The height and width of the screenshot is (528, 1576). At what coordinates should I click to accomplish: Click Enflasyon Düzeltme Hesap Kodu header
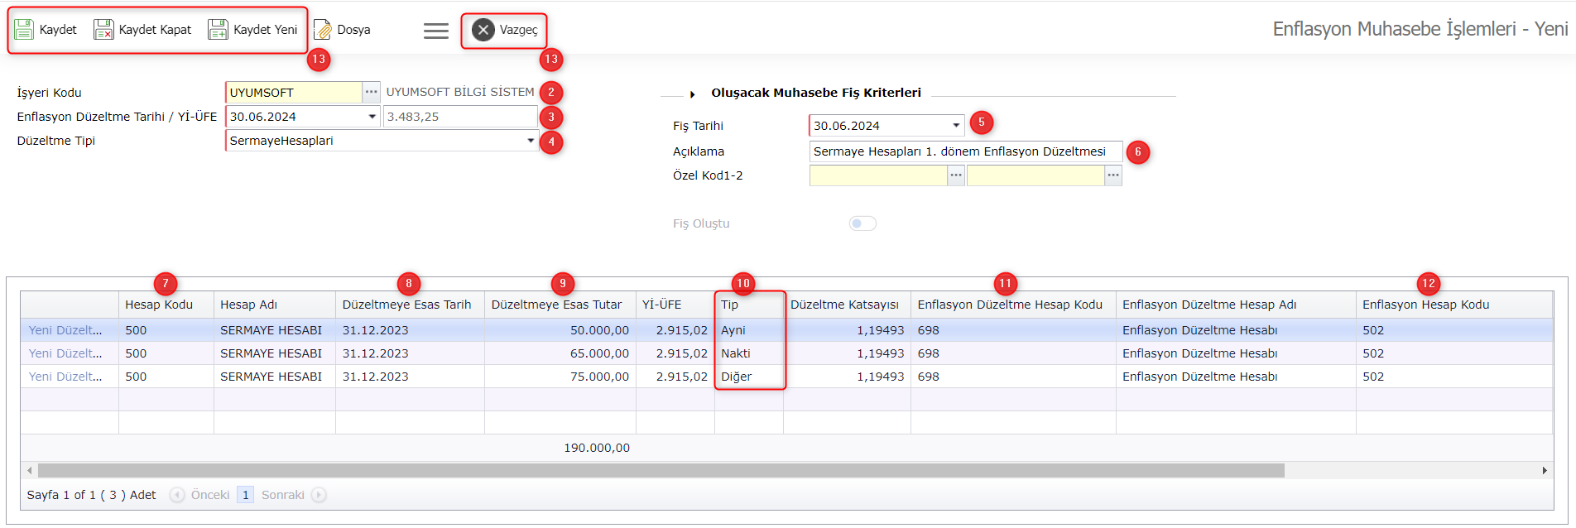1013,305
